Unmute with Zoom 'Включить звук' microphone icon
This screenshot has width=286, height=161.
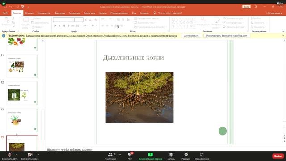tap(10, 155)
